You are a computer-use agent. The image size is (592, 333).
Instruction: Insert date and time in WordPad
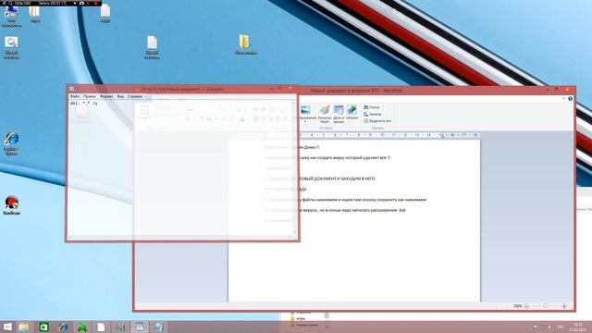[339, 114]
